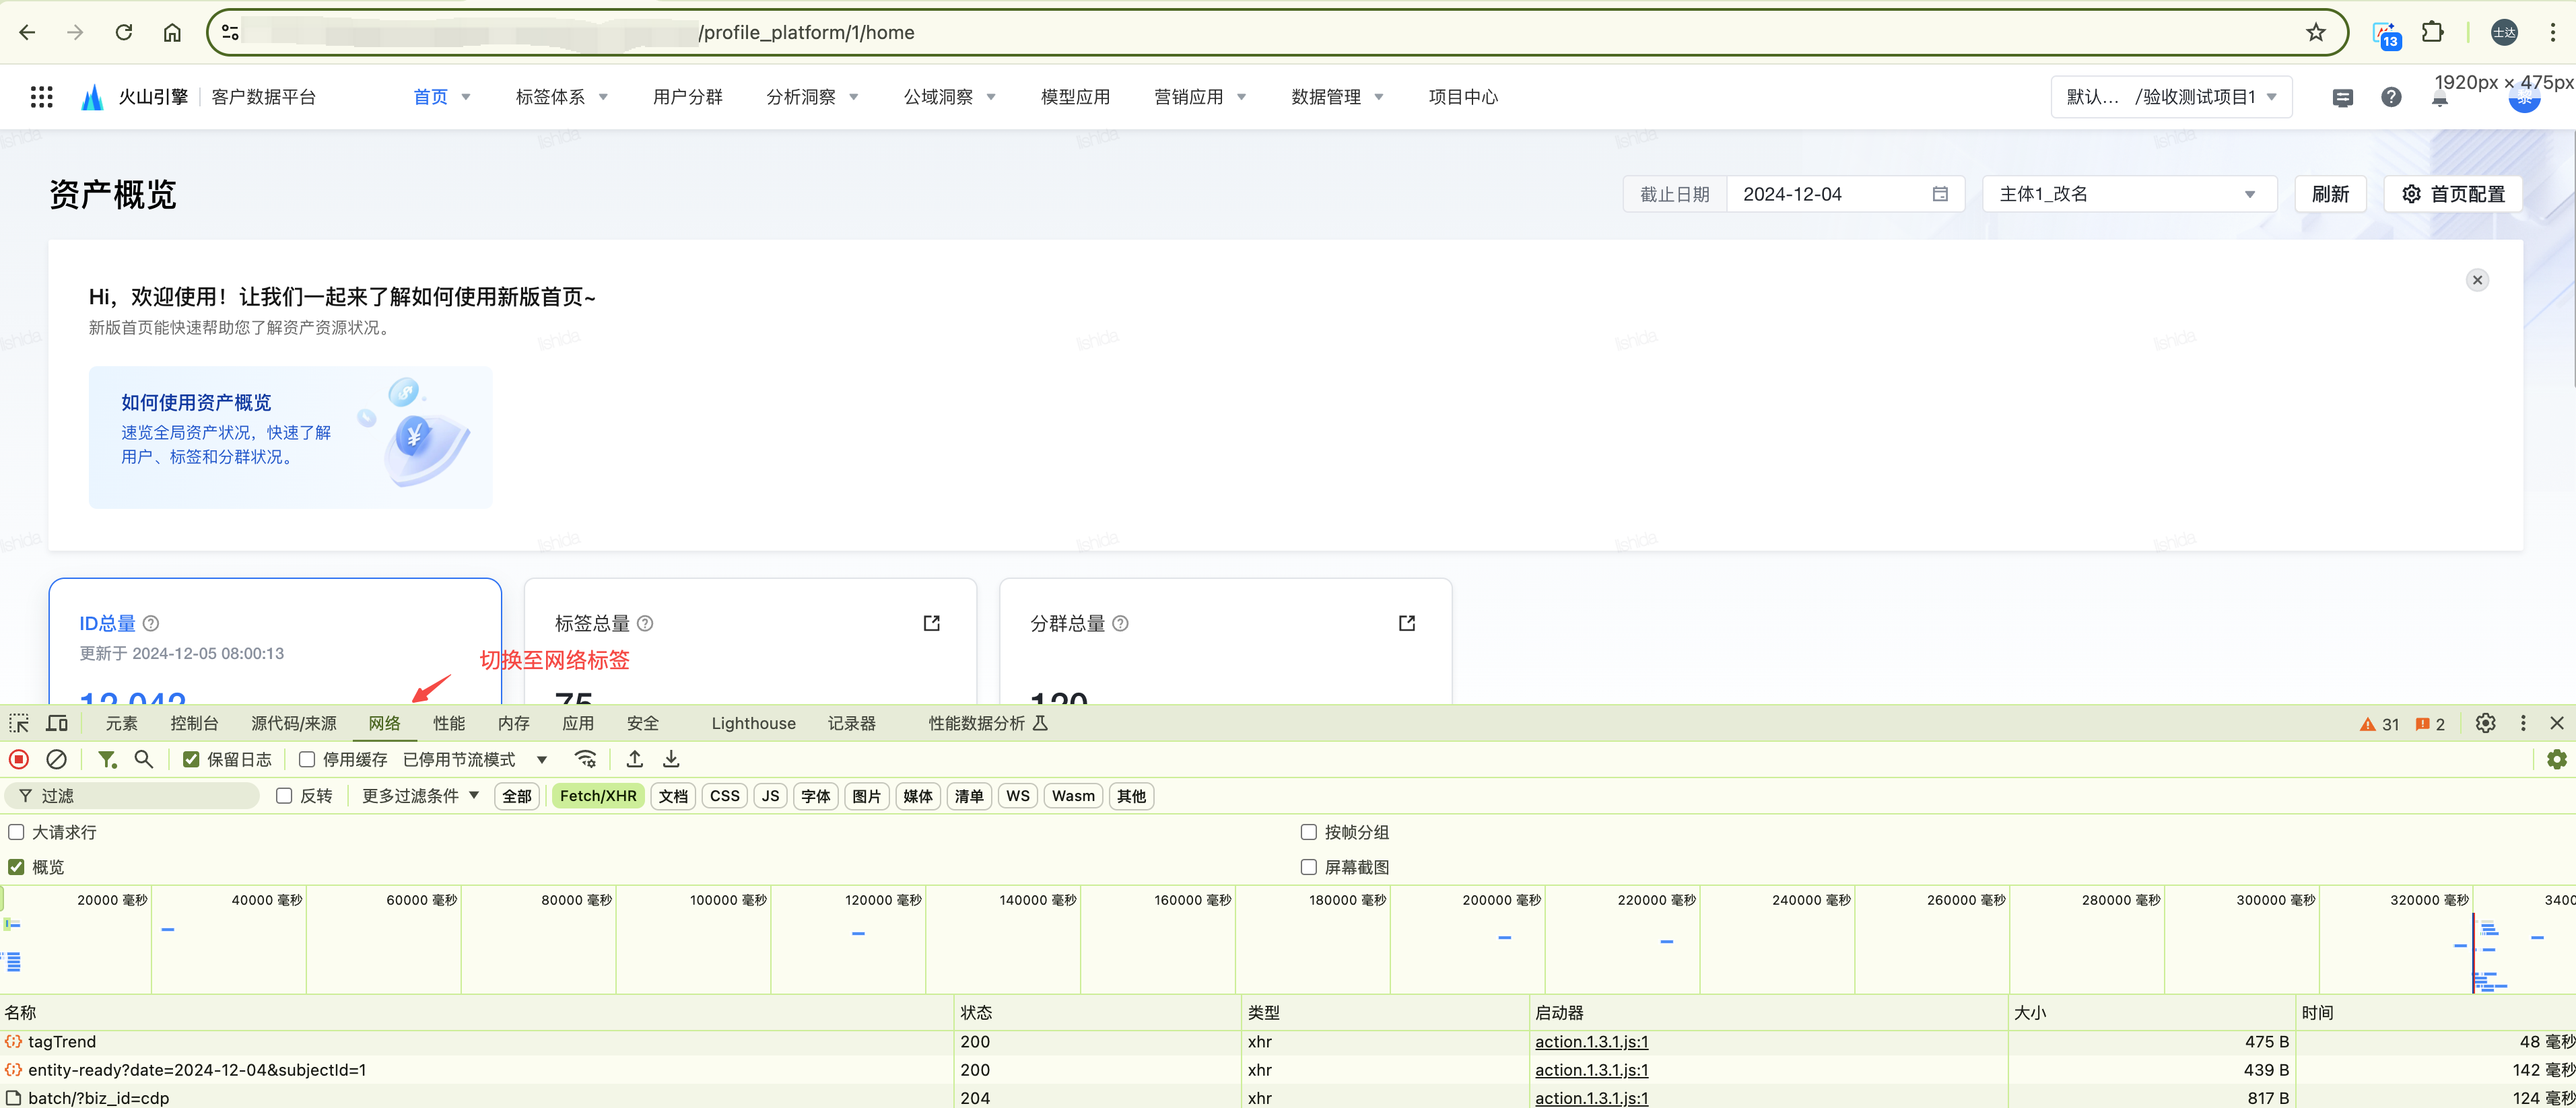The height and width of the screenshot is (1108, 2576).
Task: Toggle JS request type filter
Action: coord(770,796)
